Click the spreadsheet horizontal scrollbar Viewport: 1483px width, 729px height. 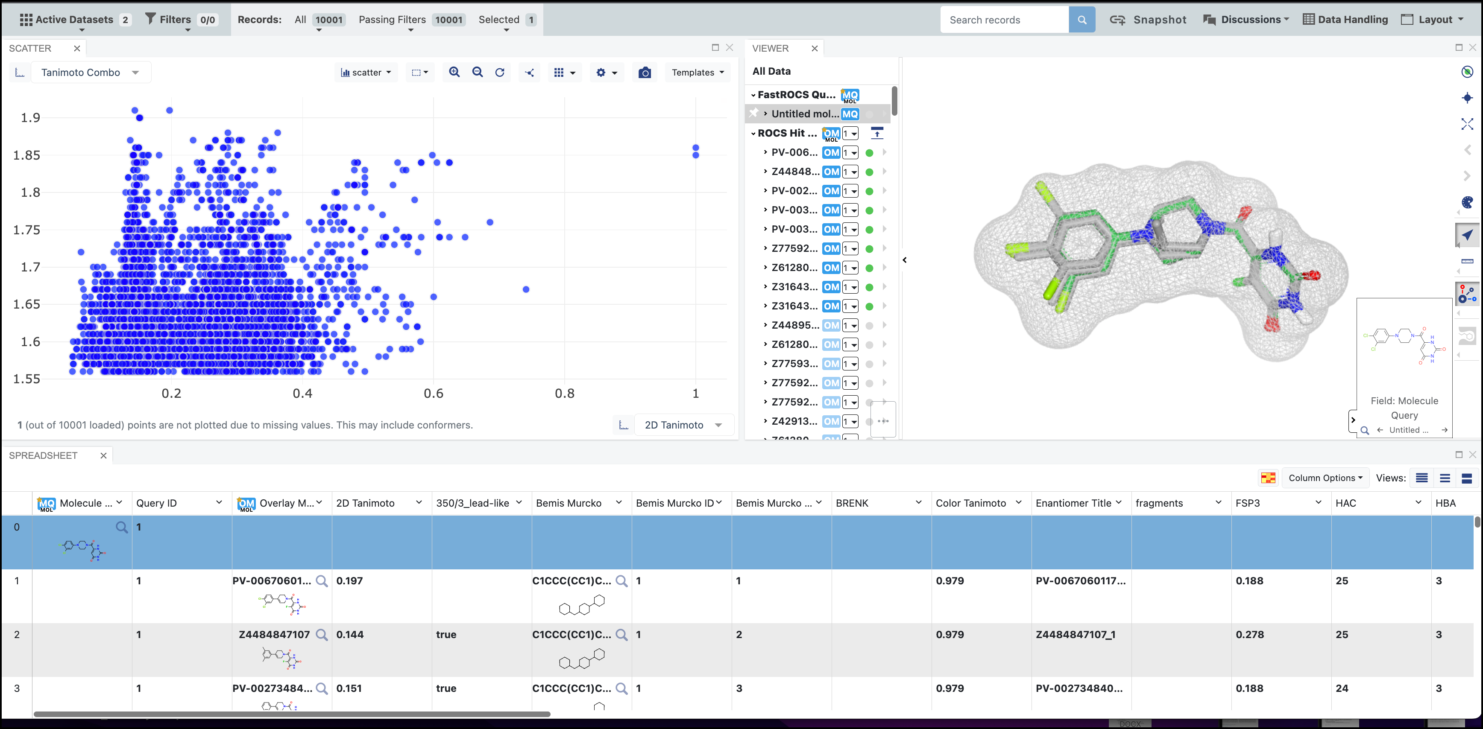coord(292,714)
